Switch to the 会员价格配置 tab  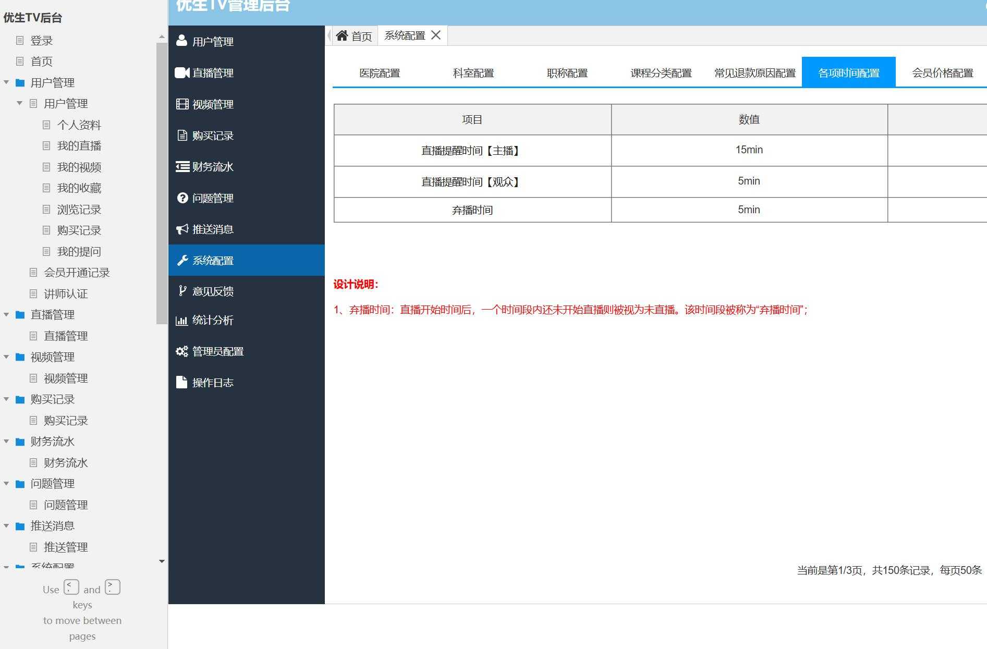942,72
